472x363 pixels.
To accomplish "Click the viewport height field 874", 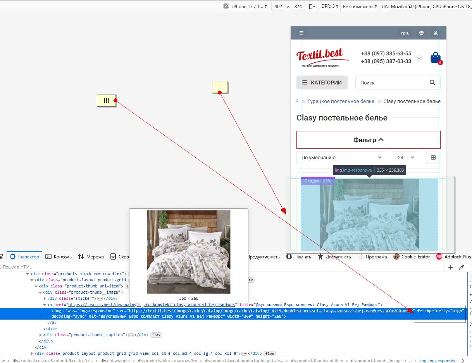I will pyautogui.click(x=298, y=7).
